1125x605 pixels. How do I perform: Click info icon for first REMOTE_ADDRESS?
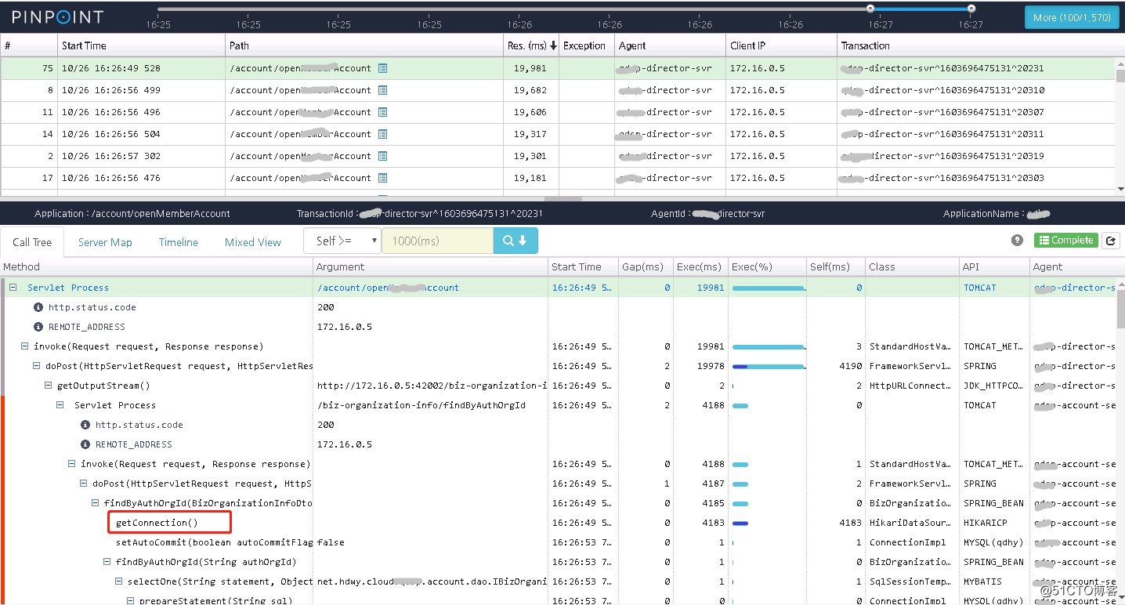[x=38, y=327]
